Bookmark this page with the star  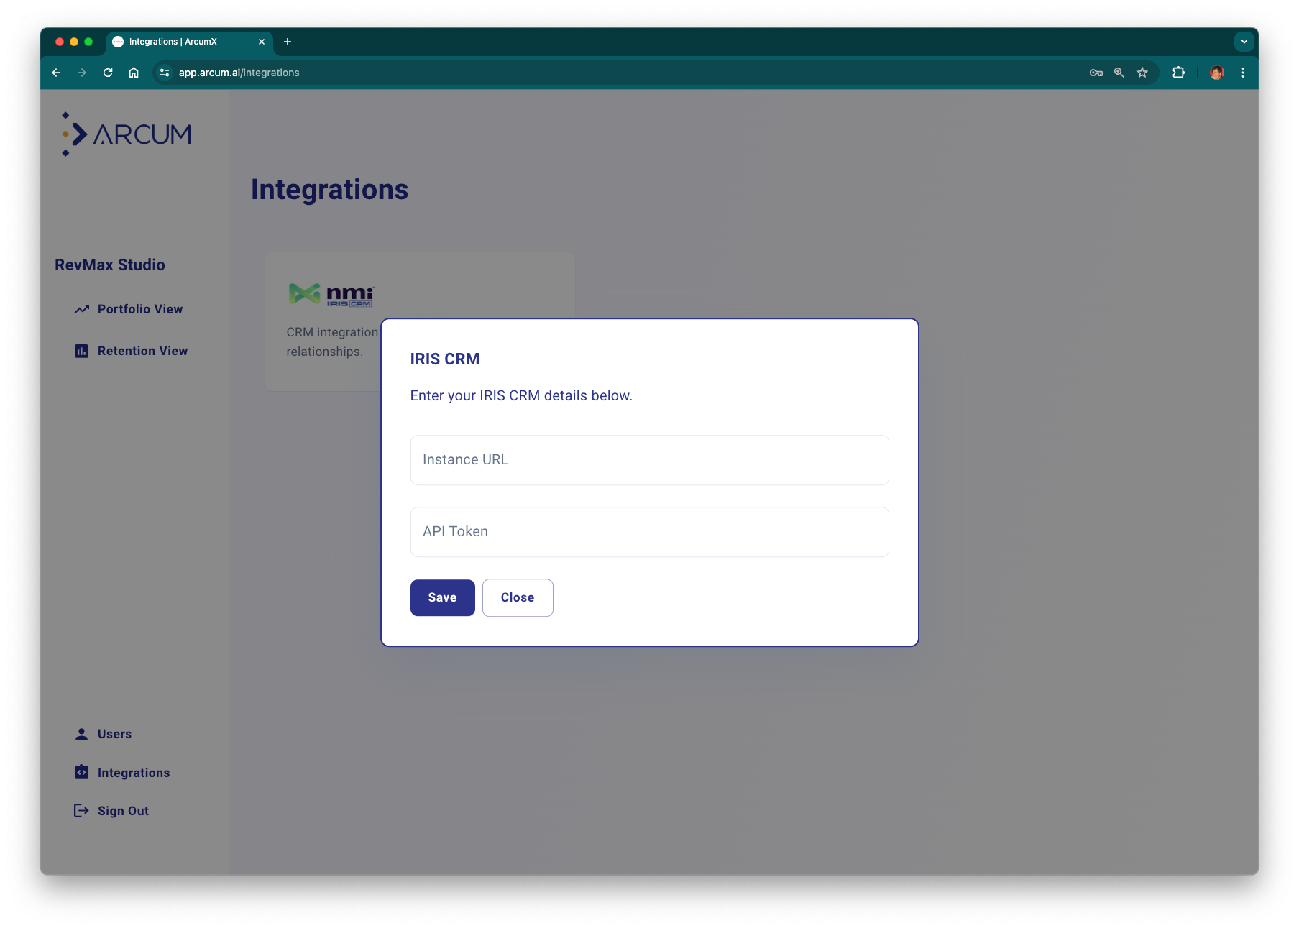click(1142, 73)
